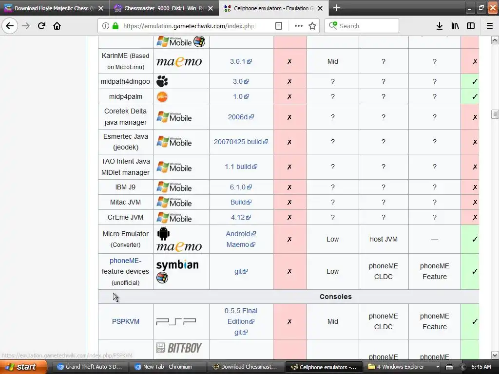Switch to Grand Theft Auto 3 taskbar window
Image resolution: width=499 pixels, height=374 pixels.
90,367
